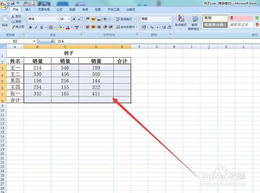The width and height of the screenshot is (260, 193).
Task: Apply percent style
Action: (152, 27)
